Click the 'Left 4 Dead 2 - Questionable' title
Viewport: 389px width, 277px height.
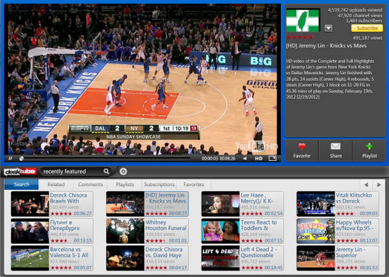[x=259, y=252]
